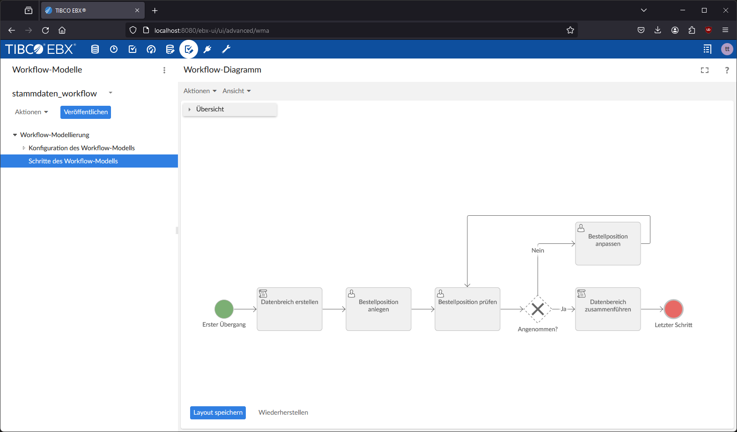Click the three-dot menu beside Workflow-Modelle

[164, 70]
